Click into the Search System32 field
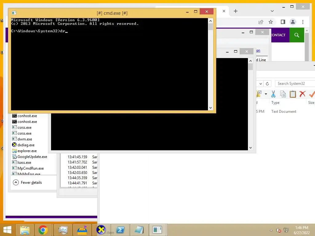The image size is (315, 236). point(295,84)
